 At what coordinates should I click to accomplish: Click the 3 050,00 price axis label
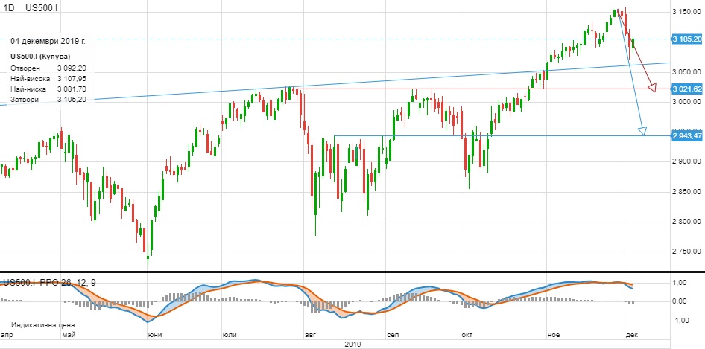(x=687, y=72)
